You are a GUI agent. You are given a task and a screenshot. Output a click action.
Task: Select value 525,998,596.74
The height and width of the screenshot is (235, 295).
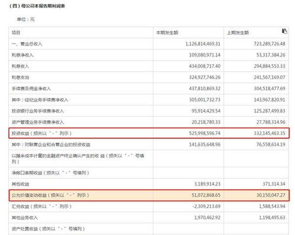(205, 133)
